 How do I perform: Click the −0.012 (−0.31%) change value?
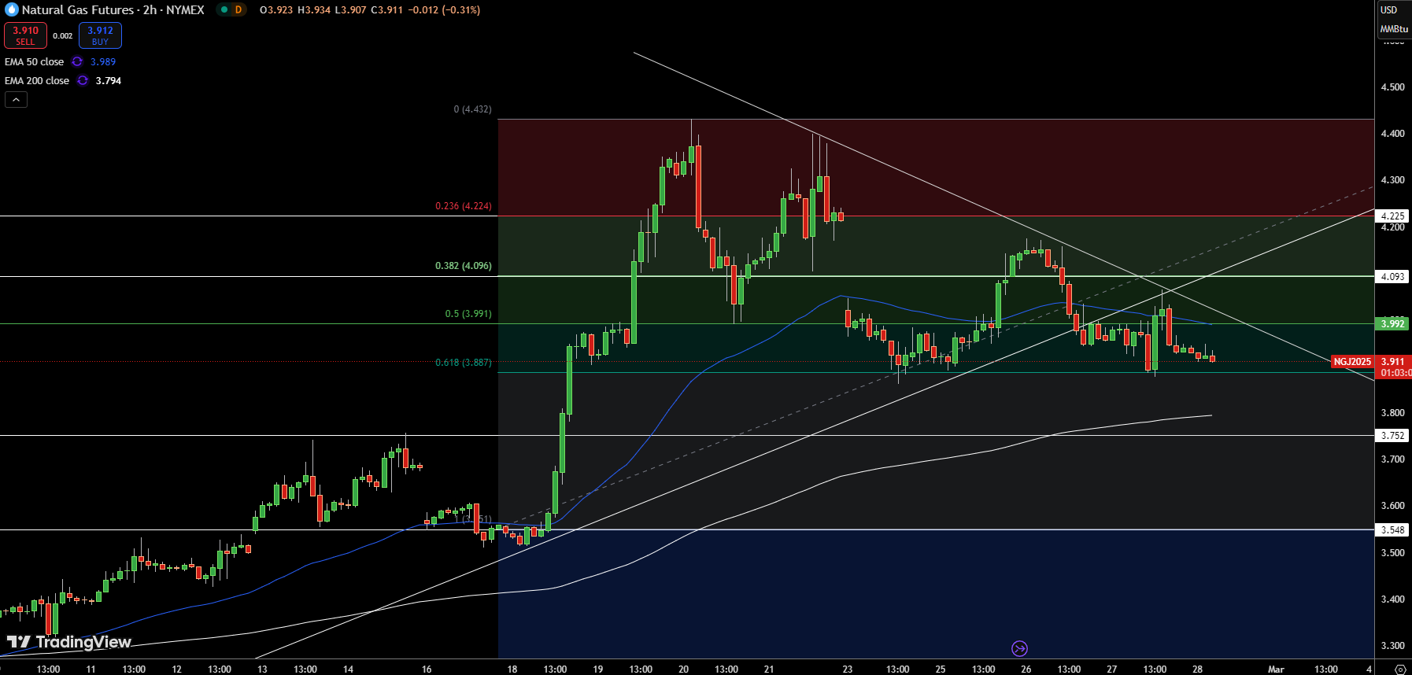(x=444, y=9)
